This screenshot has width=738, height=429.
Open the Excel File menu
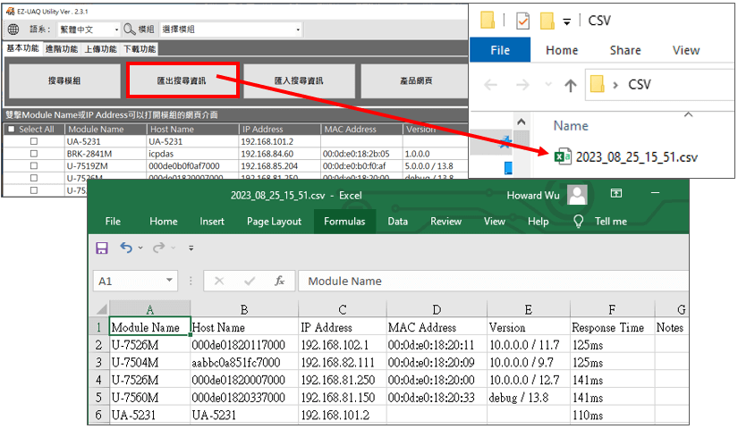pos(113,221)
